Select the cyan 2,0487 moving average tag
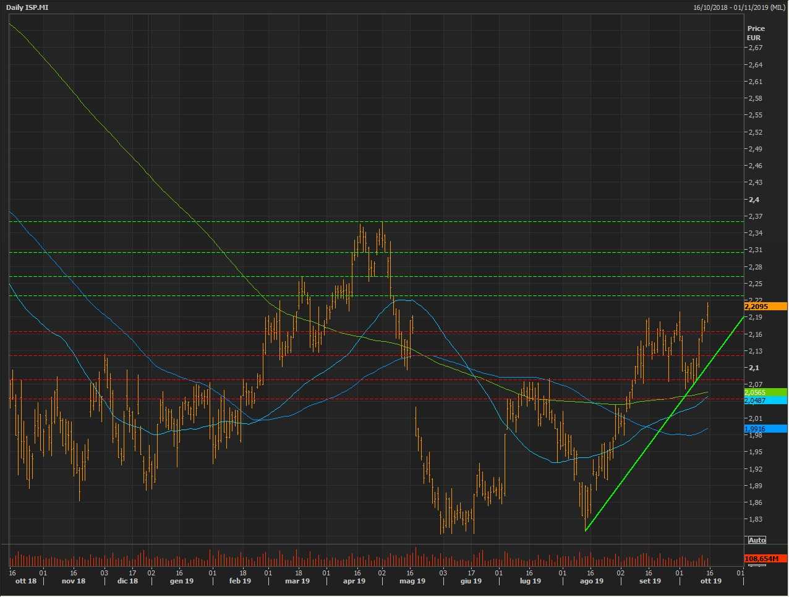789x597 pixels. point(766,400)
